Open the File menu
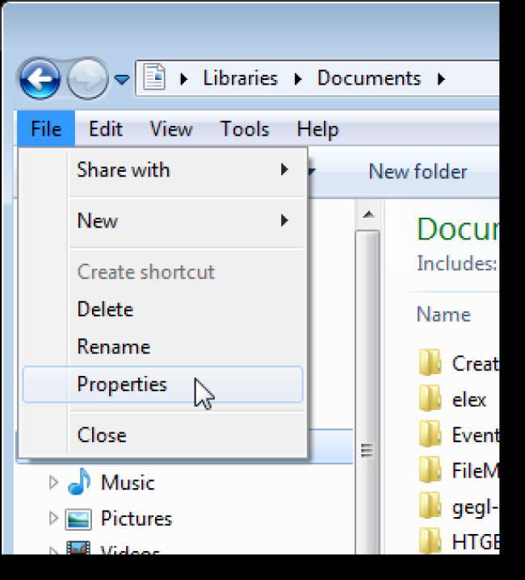The width and height of the screenshot is (525, 580). pos(46,129)
